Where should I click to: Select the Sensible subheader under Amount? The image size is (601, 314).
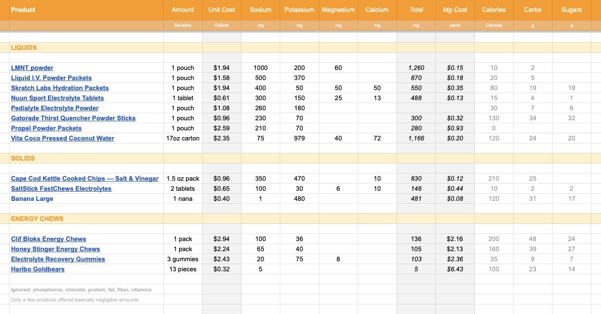[183, 25]
